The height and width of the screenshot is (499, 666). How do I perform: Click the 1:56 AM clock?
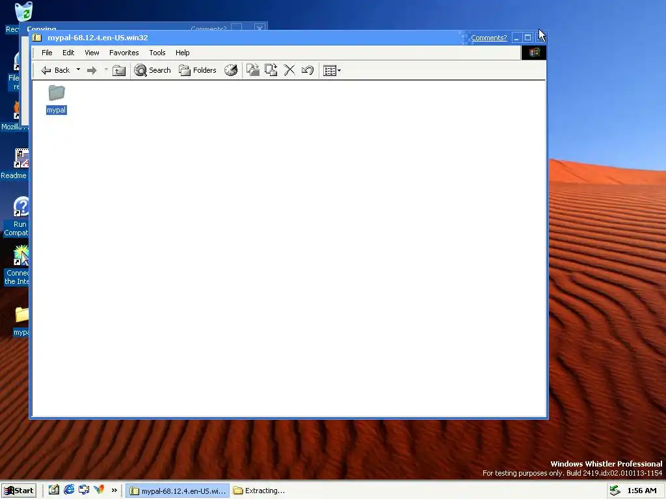pyautogui.click(x=642, y=491)
